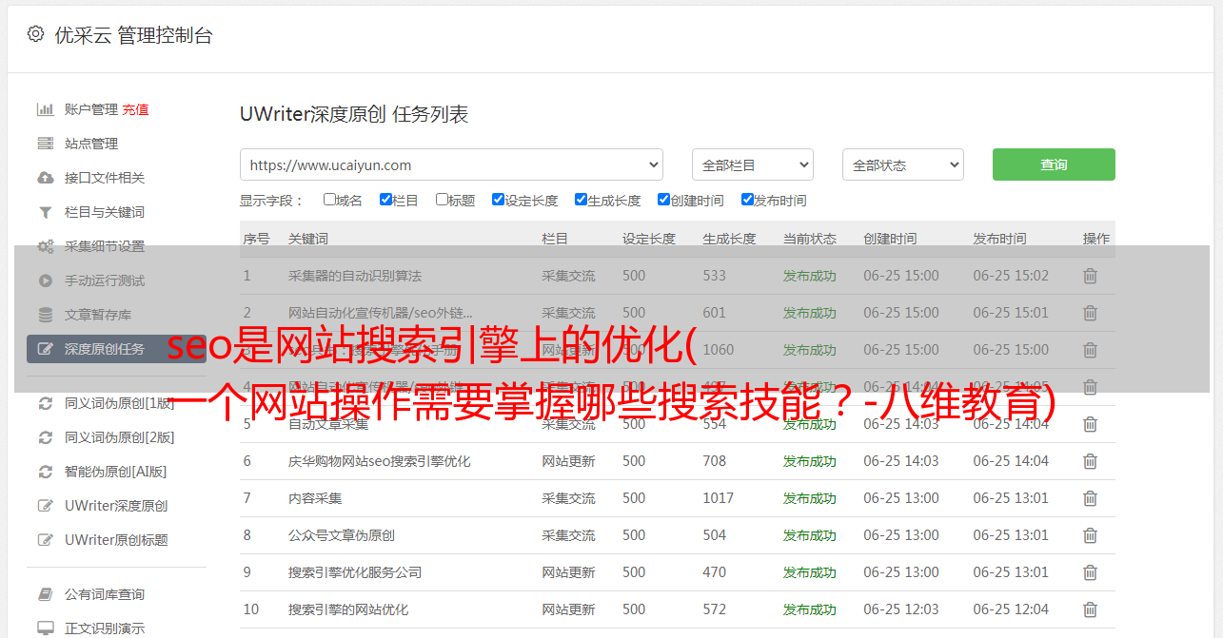The width and height of the screenshot is (1223, 638).
Task: Click generated length value 708
Action: 715,461
